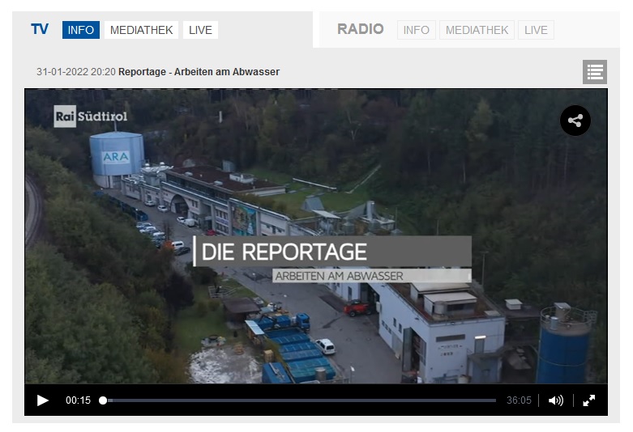
Task: Switch to Radio LIVE tab
Action: (536, 30)
